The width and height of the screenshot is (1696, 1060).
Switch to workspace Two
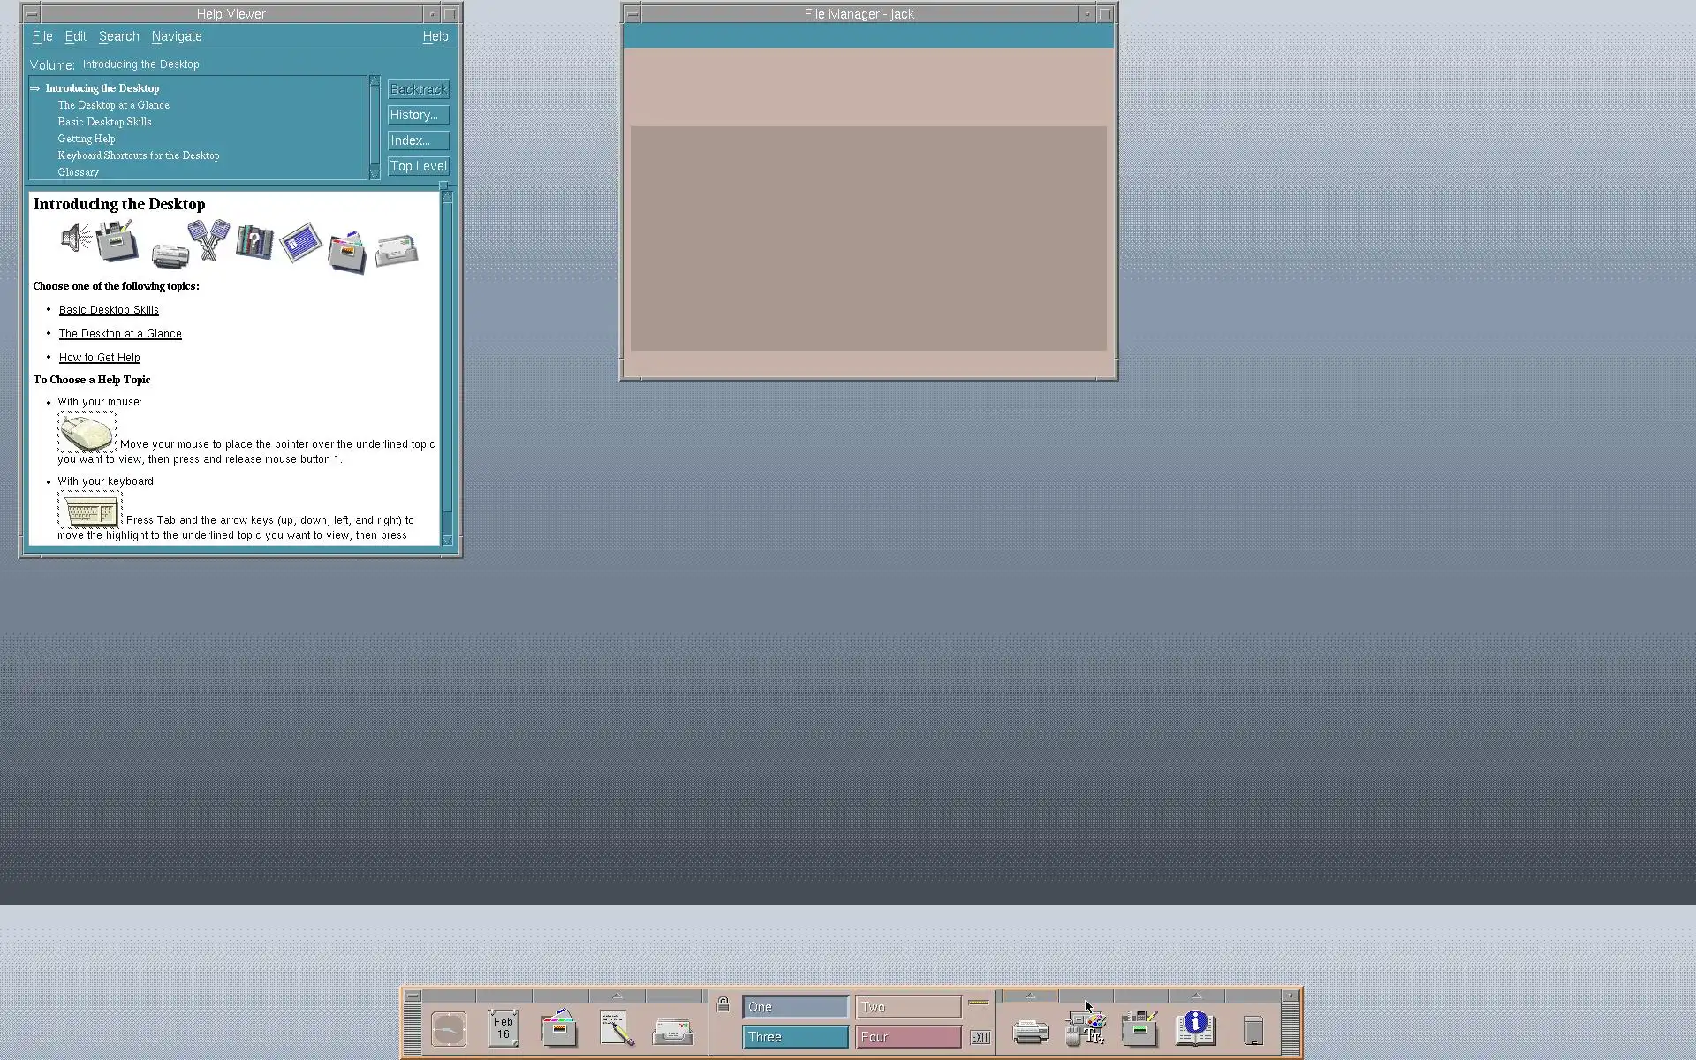click(908, 1007)
